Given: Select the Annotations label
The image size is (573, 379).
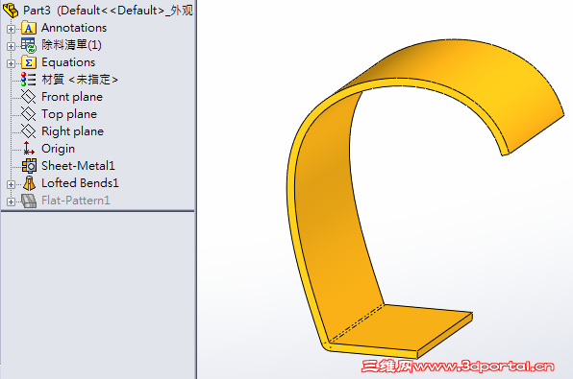Looking at the screenshot, I should (74, 28).
